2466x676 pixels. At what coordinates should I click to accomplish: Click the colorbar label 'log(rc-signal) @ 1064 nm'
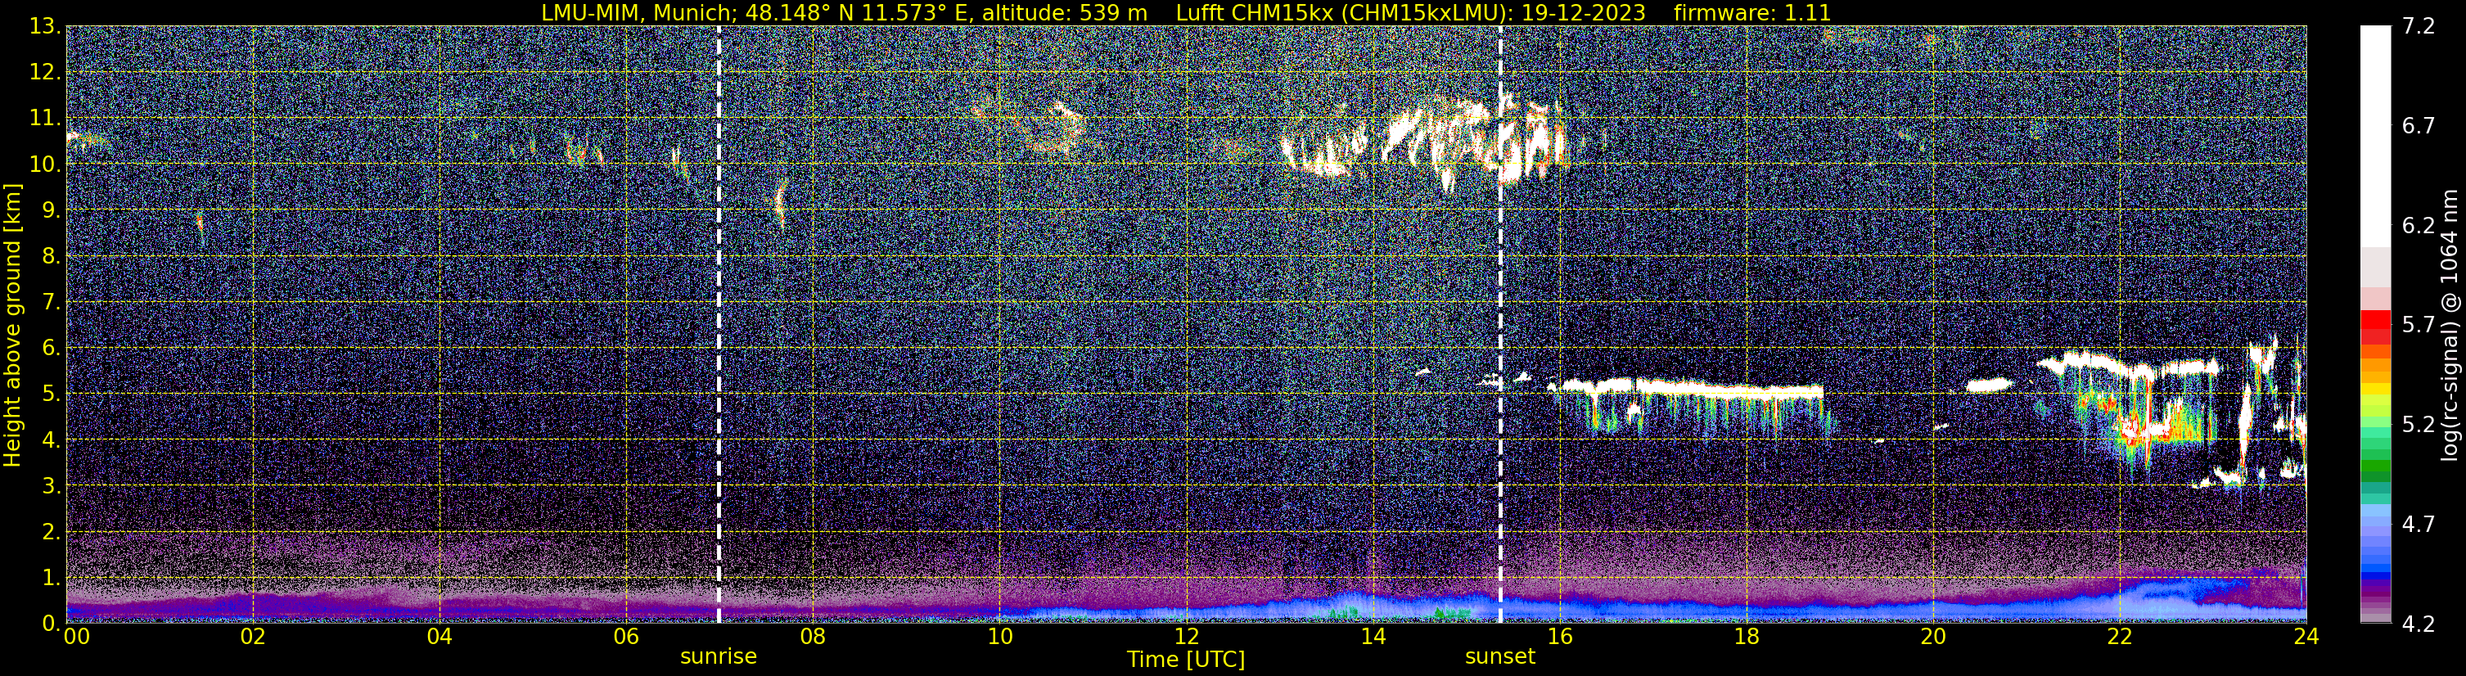point(2449,325)
